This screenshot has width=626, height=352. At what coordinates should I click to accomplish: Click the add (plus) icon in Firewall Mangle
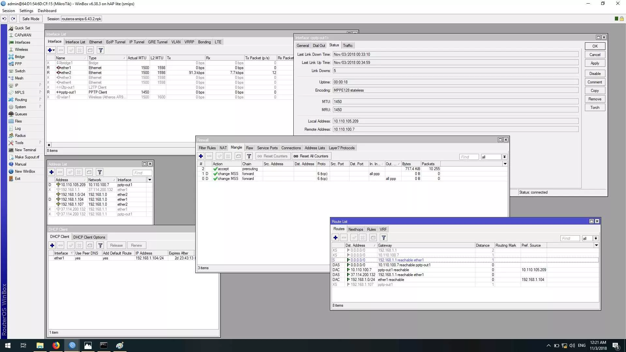pyautogui.click(x=201, y=156)
